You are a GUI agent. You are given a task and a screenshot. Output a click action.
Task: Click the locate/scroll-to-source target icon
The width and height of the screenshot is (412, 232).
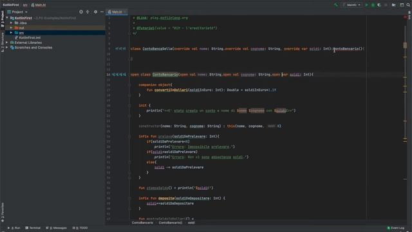(x=81, y=12)
